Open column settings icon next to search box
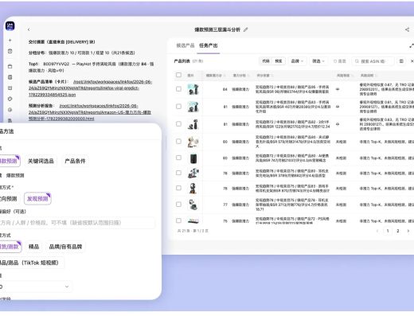The width and height of the screenshot is (414, 316). click(401, 61)
